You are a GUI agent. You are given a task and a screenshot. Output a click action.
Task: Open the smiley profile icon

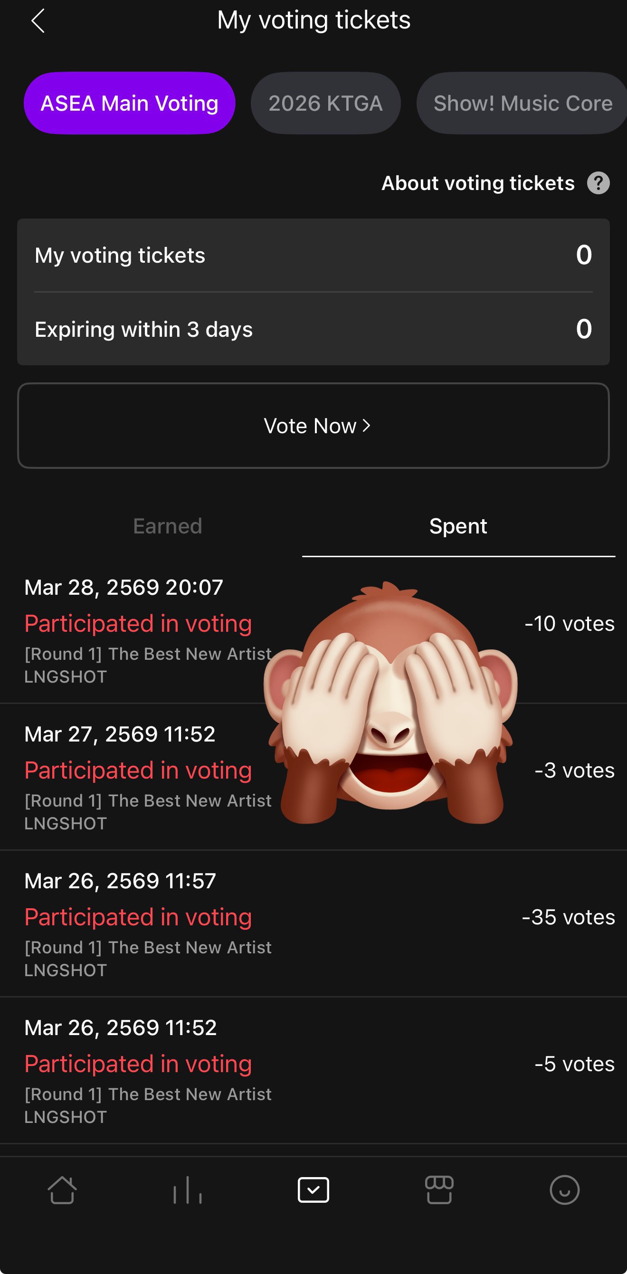pos(564,1189)
